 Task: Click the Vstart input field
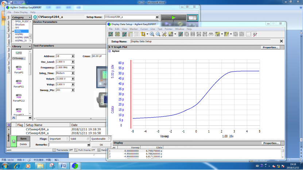(x=63, y=79)
